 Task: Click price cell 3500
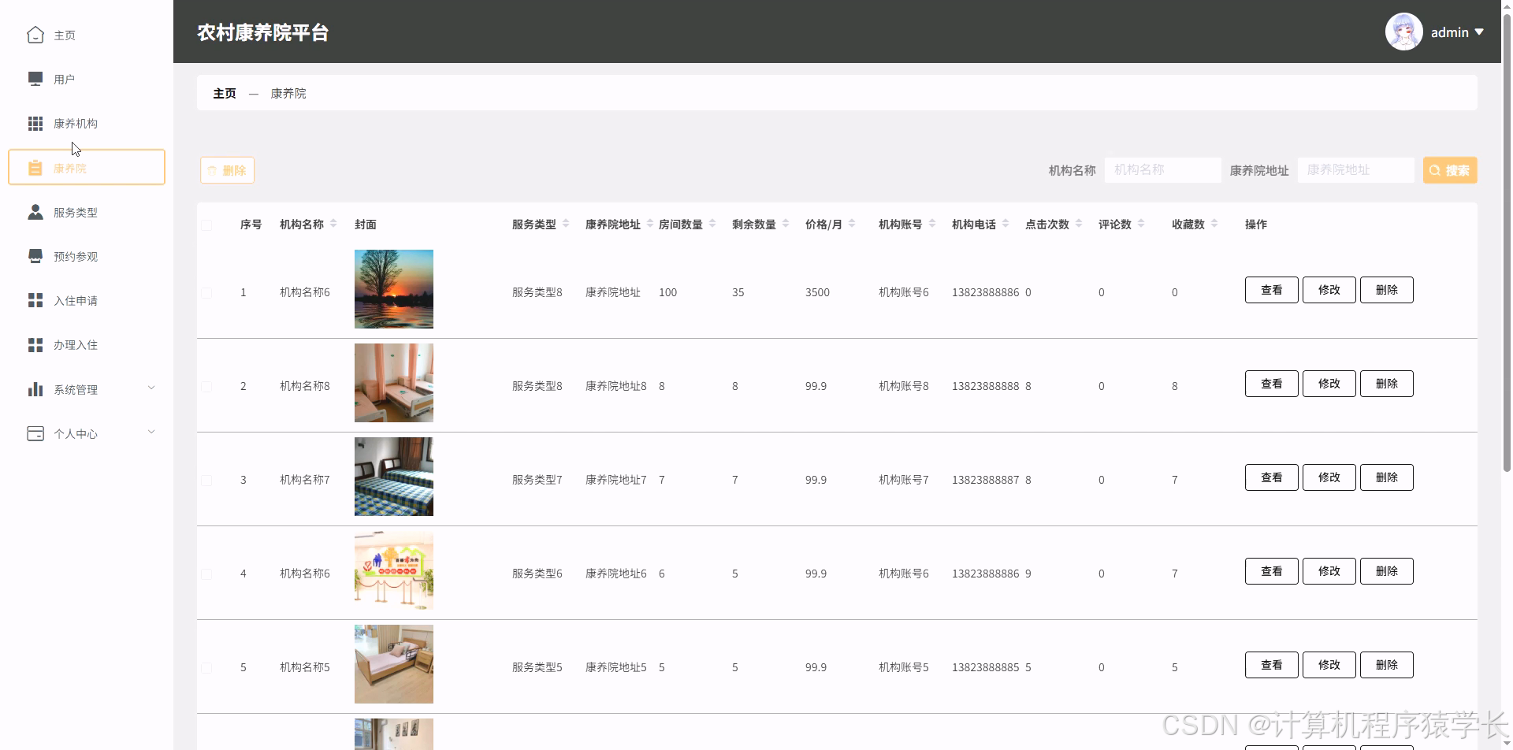click(817, 292)
